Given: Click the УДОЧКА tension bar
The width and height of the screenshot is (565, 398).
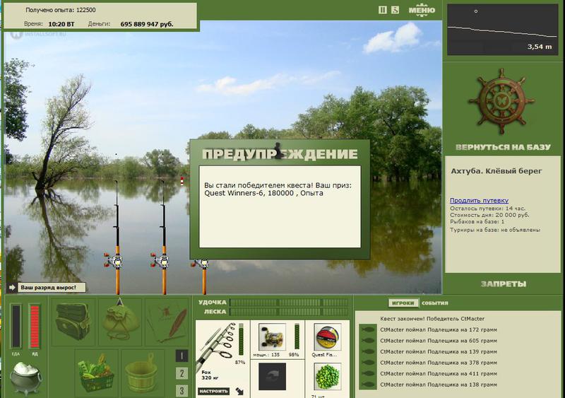Looking at the screenshot, I should tap(289, 303).
